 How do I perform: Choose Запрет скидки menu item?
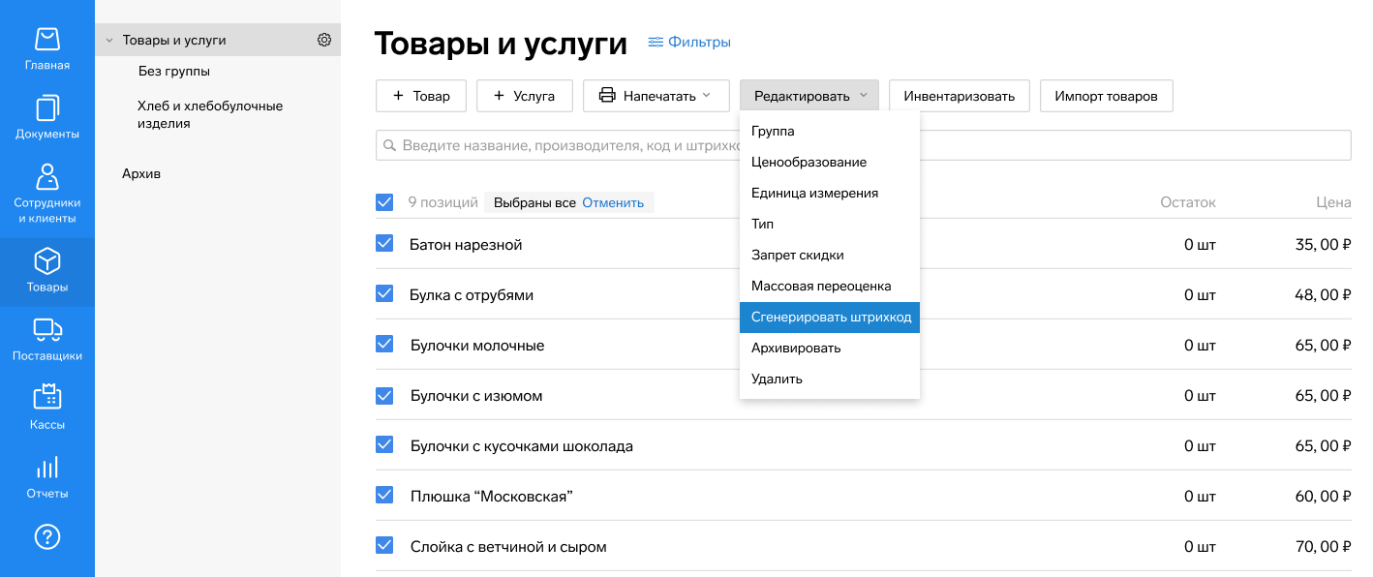click(x=830, y=255)
